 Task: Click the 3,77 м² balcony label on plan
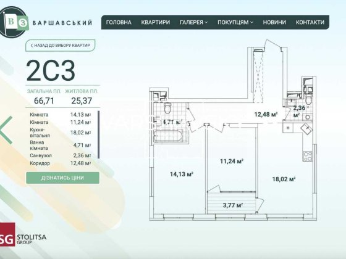coord(233,205)
